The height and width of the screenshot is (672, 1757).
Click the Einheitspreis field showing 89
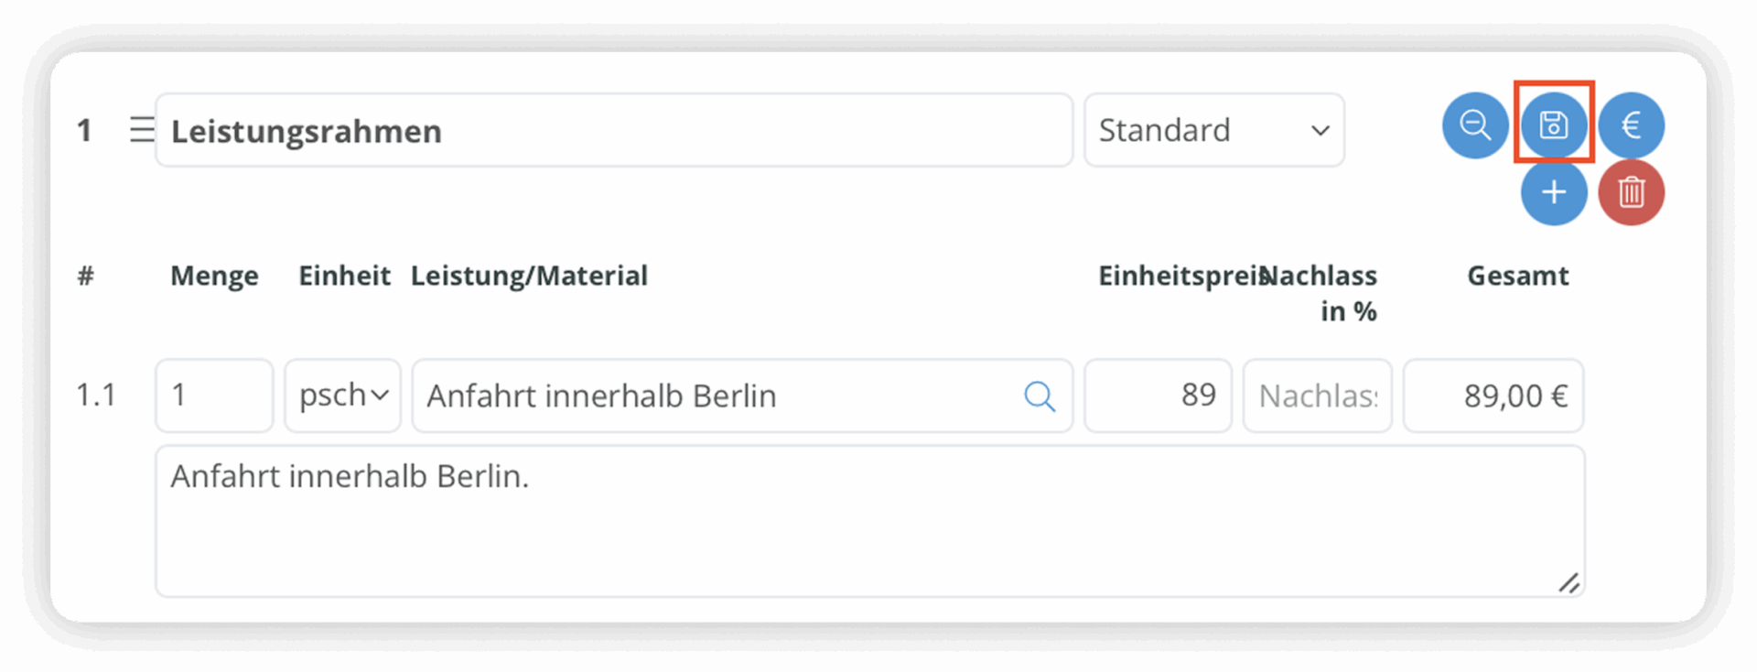point(1158,396)
